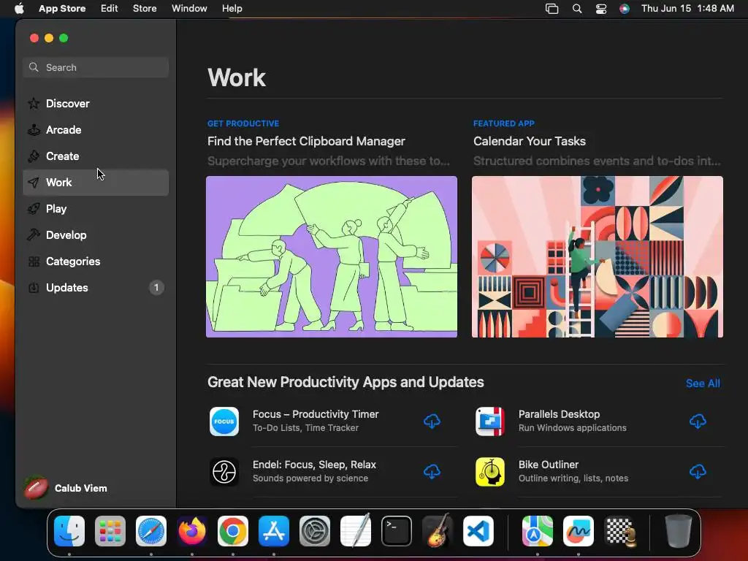Image resolution: width=748 pixels, height=561 pixels.
Task: Click 'Outline writing, lists, notes' subtitle
Action: pyautogui.click(x=573, y=478)
